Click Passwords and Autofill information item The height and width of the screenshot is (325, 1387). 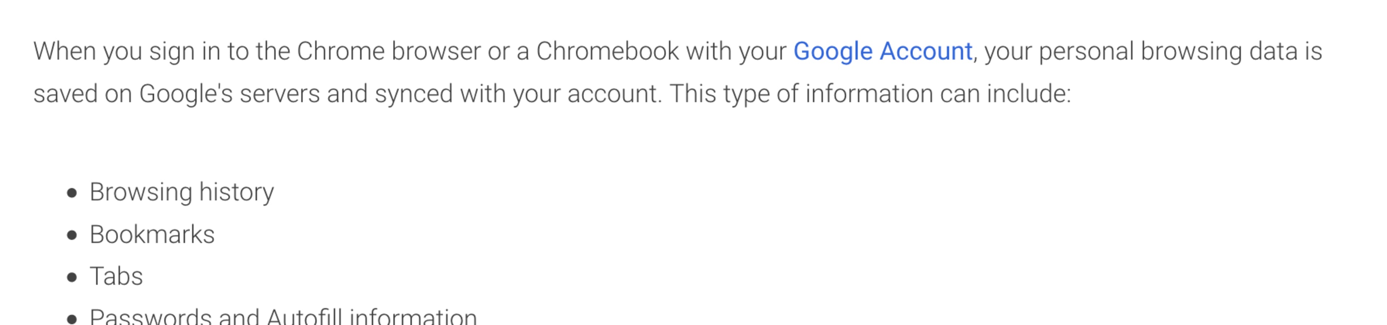[283, 316]
